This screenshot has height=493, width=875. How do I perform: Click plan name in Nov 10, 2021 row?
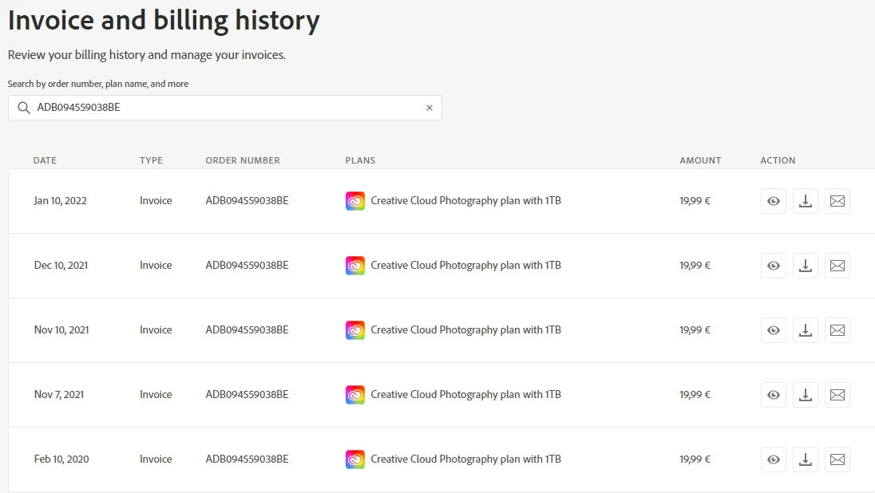pos(466,330)
